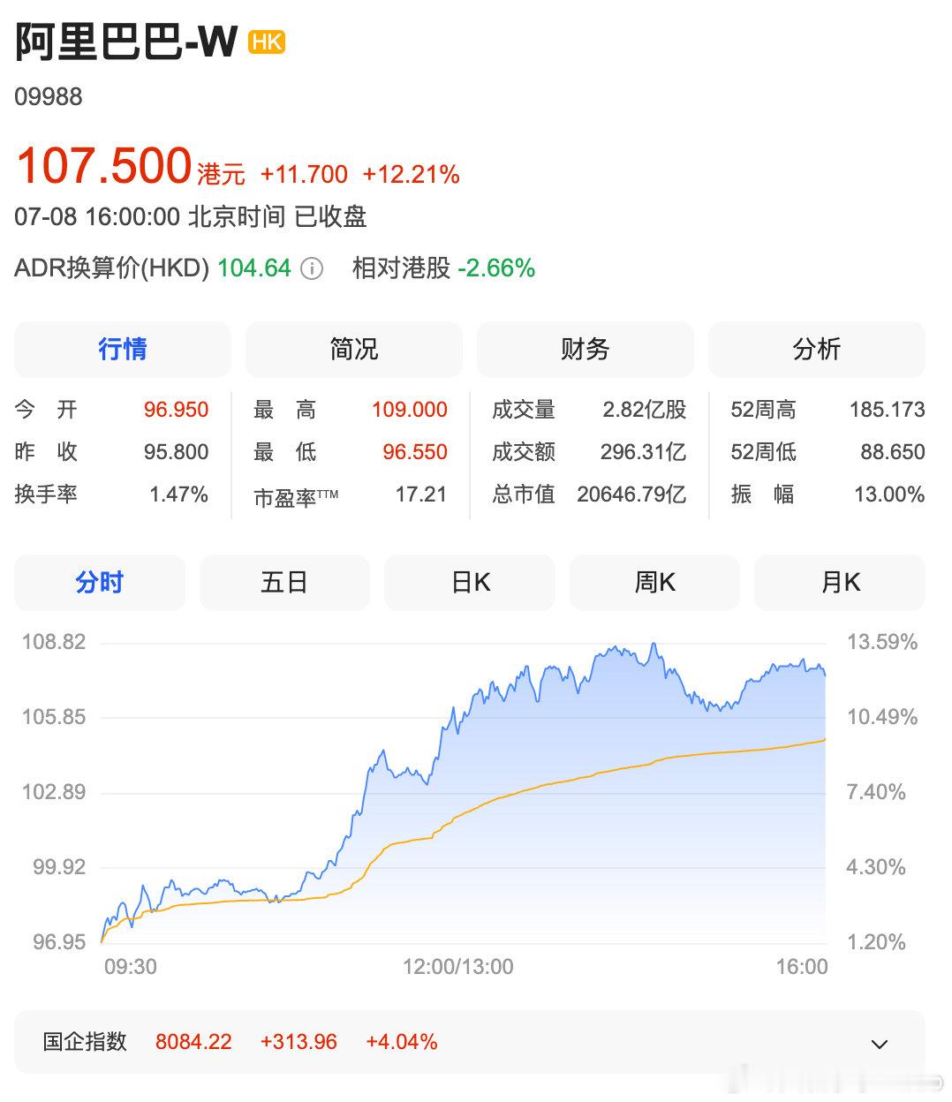The height and width of the screenshot is (1102, 952).
Task: Click the 09:30 time axis label
Action: [x=131, y=967]
